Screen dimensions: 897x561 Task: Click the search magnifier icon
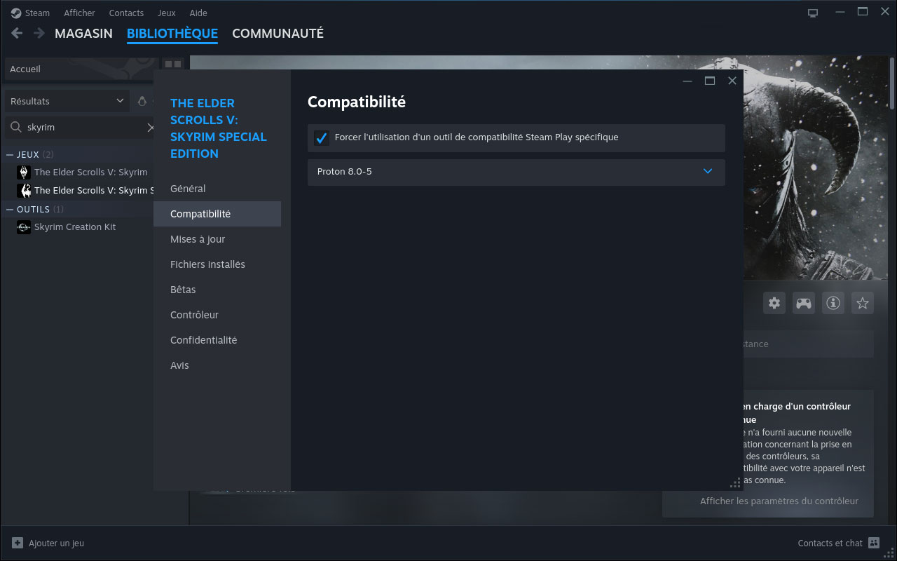tap(15, 128)
